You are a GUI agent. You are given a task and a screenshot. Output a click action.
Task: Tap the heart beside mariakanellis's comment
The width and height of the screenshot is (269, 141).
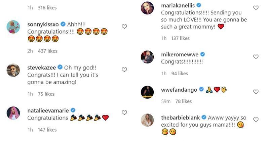pyautogui.click(x=256, y=7)
